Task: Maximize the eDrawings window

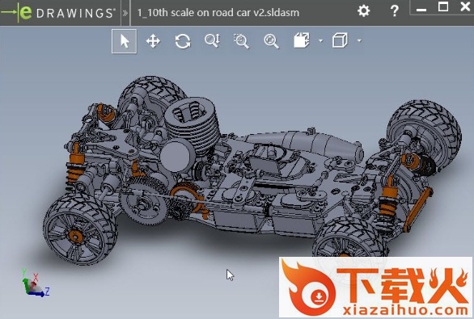Action: click(443, 6)
